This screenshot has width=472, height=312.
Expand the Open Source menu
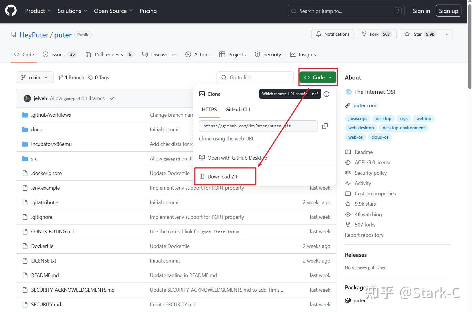(x=114, y=11)
